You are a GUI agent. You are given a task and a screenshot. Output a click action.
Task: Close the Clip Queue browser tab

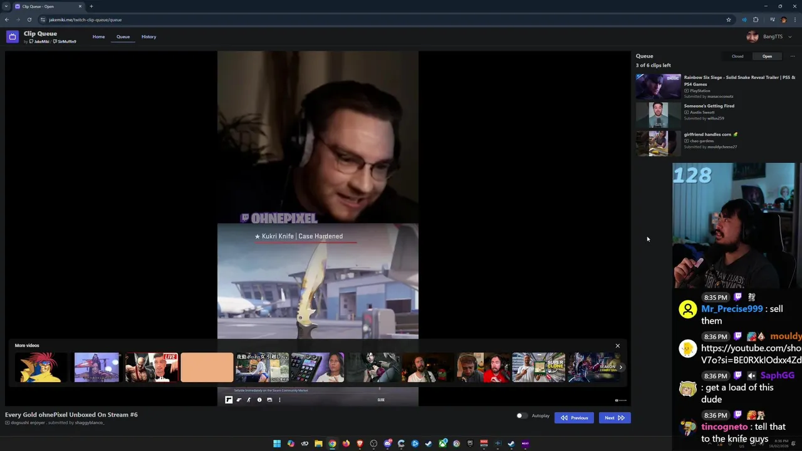[x=80, y=6]
